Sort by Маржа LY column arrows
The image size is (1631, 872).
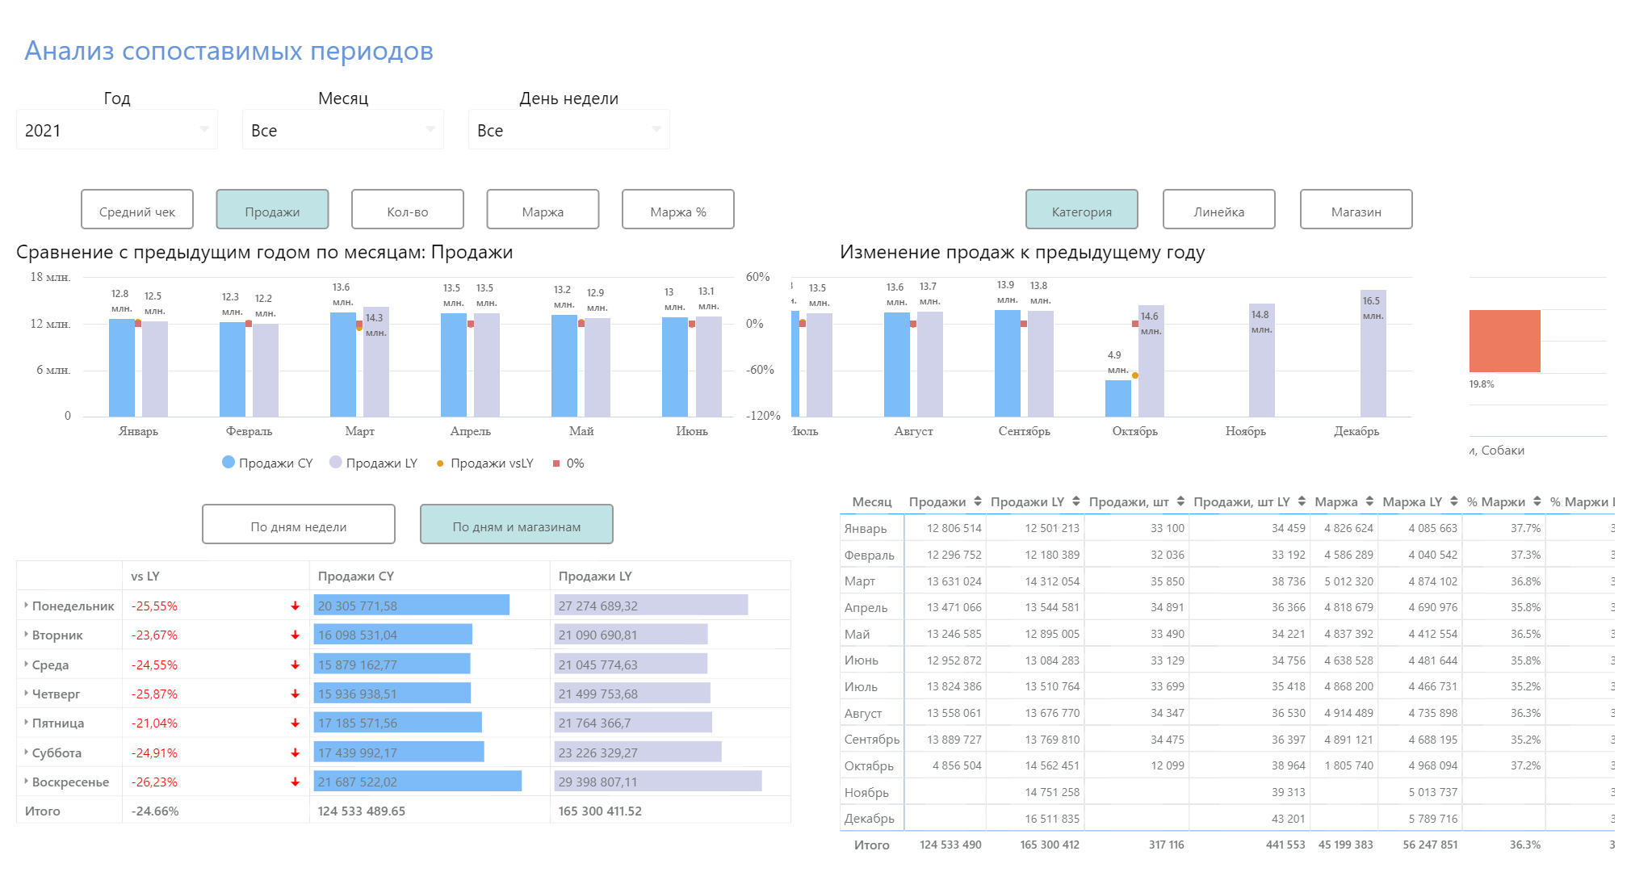click(x=1454, y=501)
